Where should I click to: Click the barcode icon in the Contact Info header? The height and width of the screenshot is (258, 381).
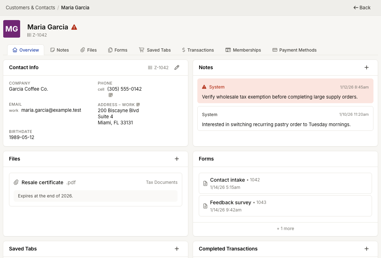[150, 68]
